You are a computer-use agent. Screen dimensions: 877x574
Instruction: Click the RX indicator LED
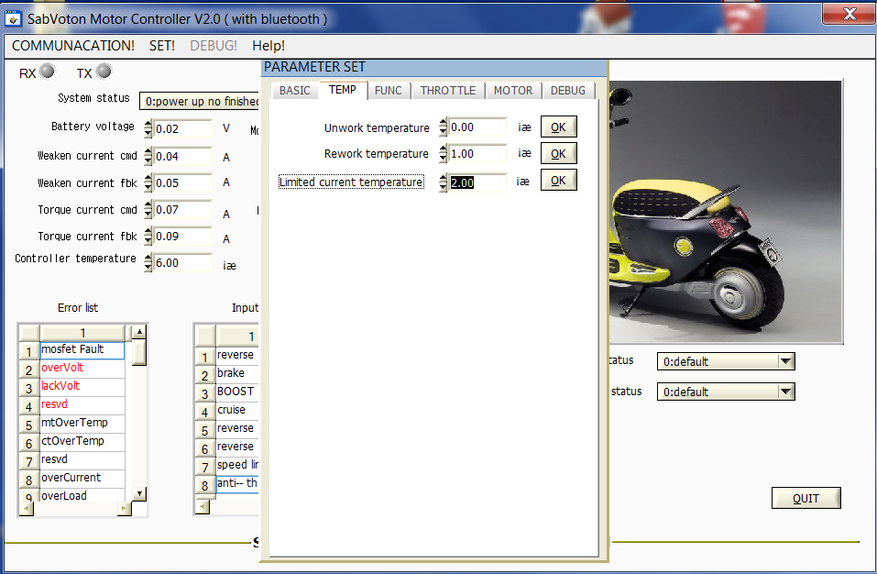[x=47, y=72]
